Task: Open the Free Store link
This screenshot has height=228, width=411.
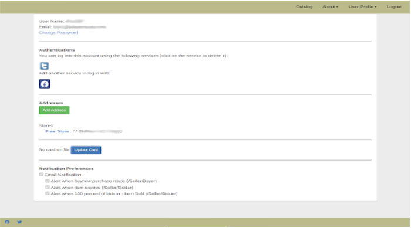Action: pos(57,131)
